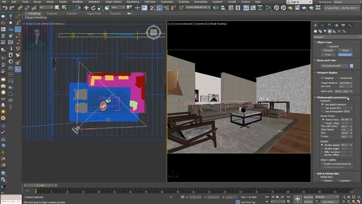The image size is (362, 204).
Task: Select the Link tool icon
Action: [x=20, y=8]
